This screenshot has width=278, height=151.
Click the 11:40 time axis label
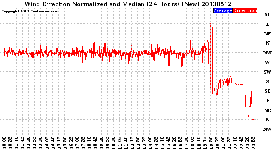point(126,143)
